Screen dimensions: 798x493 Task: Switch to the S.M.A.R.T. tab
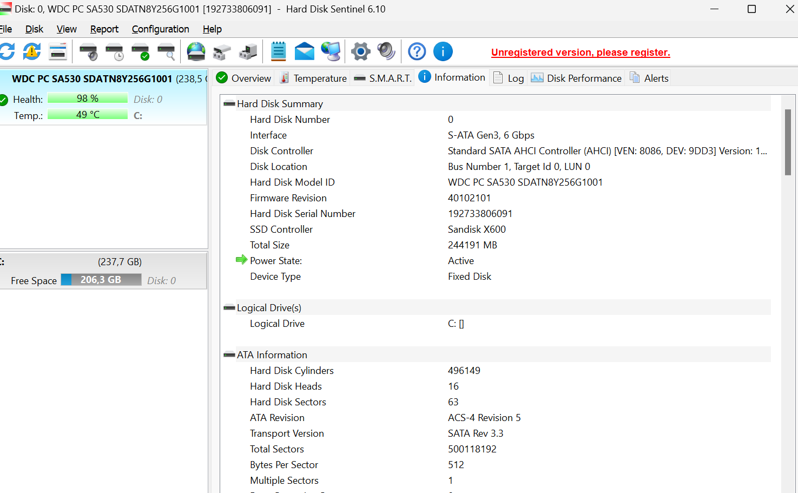tap(383, 78)
